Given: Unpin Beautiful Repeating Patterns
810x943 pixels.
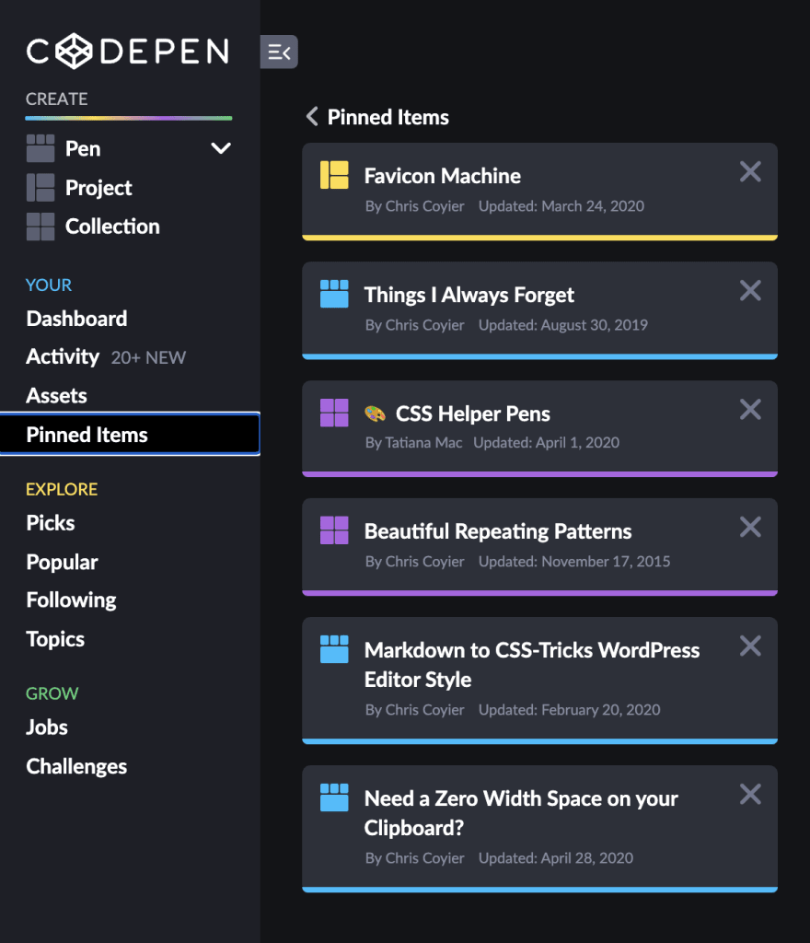Looking at the screenshot, I should 750,528.
